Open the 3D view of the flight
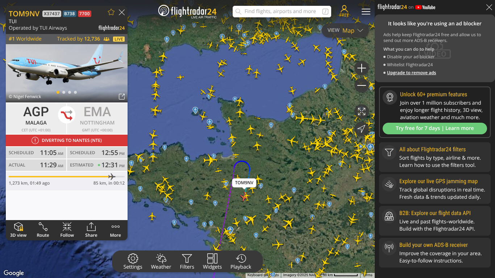The width and height of the screenshot is (495, 278). pos(18,230)
